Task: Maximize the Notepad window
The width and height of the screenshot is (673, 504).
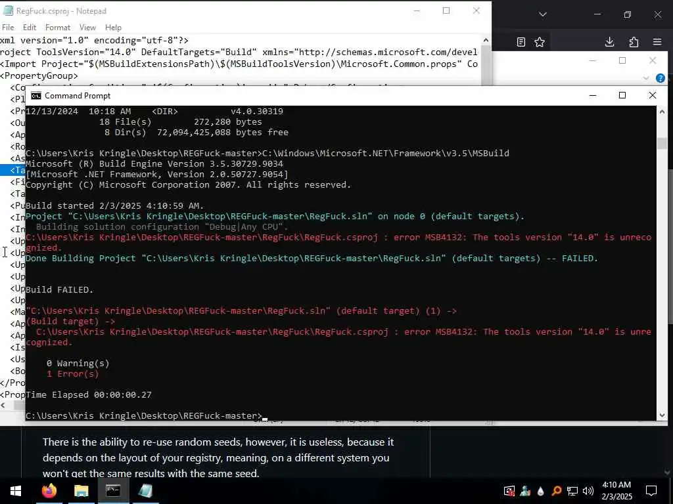Action: [x=446, y=10]
